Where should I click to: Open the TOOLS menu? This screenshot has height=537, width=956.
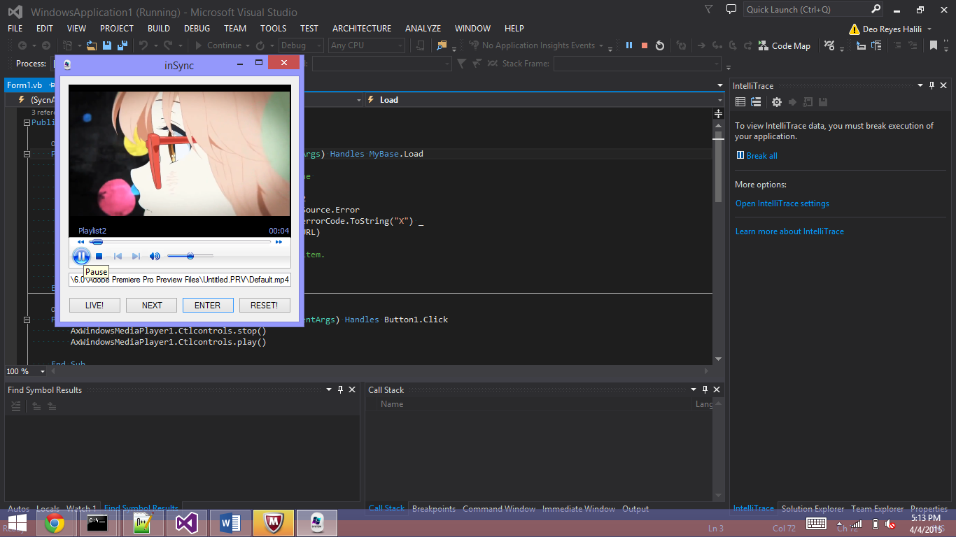click(x=273, y=29)
